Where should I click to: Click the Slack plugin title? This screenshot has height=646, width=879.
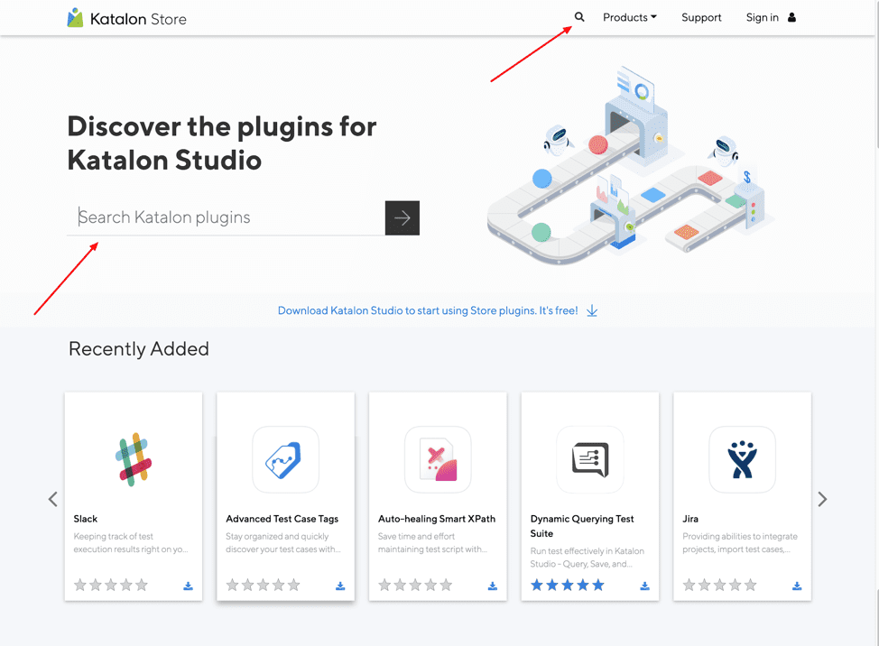tap(85, 519)
